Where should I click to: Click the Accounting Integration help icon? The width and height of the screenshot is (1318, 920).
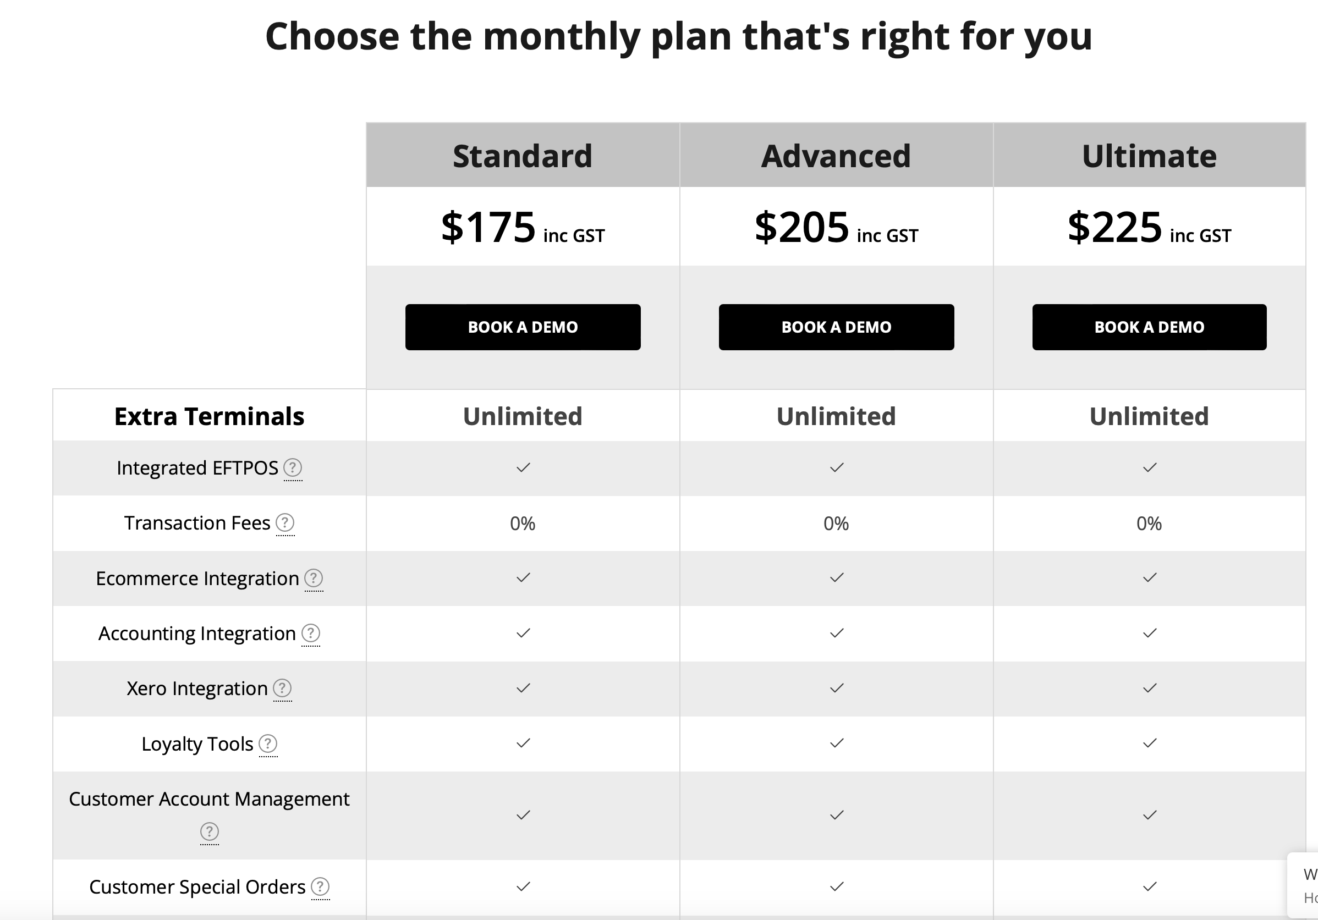(311, 633)
